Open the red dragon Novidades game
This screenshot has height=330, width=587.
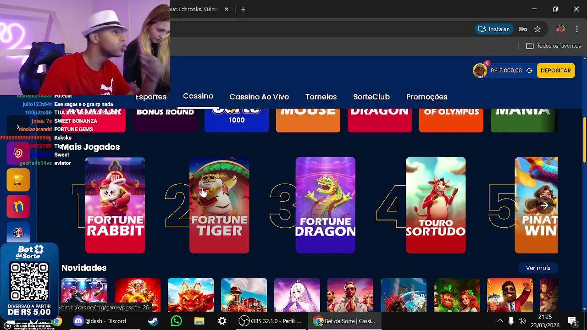click(x=191, y=295)
